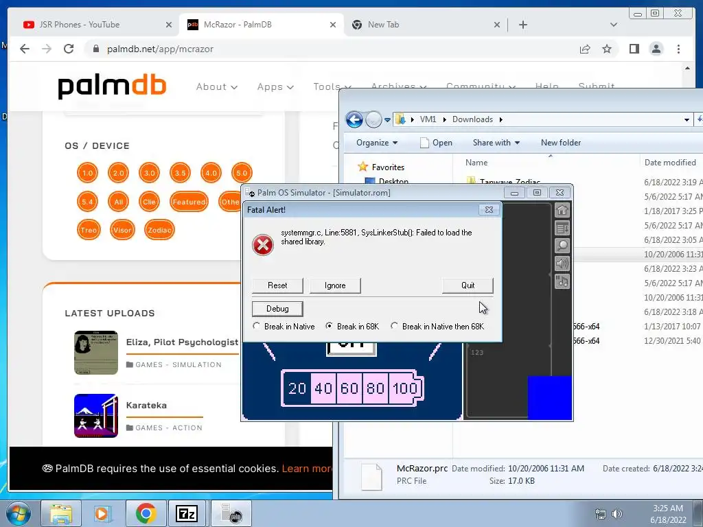The image size is (703, 527).
Task: Switch to JSR Phones YouTube tab
Action: coord(80,25)
